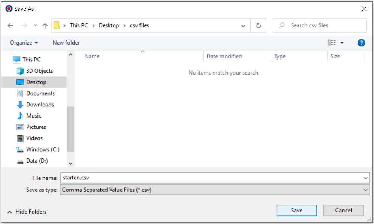The image size is (374, 224).
Task: Click the navigation pane scrollbar thumb
Action: [70, 129]
